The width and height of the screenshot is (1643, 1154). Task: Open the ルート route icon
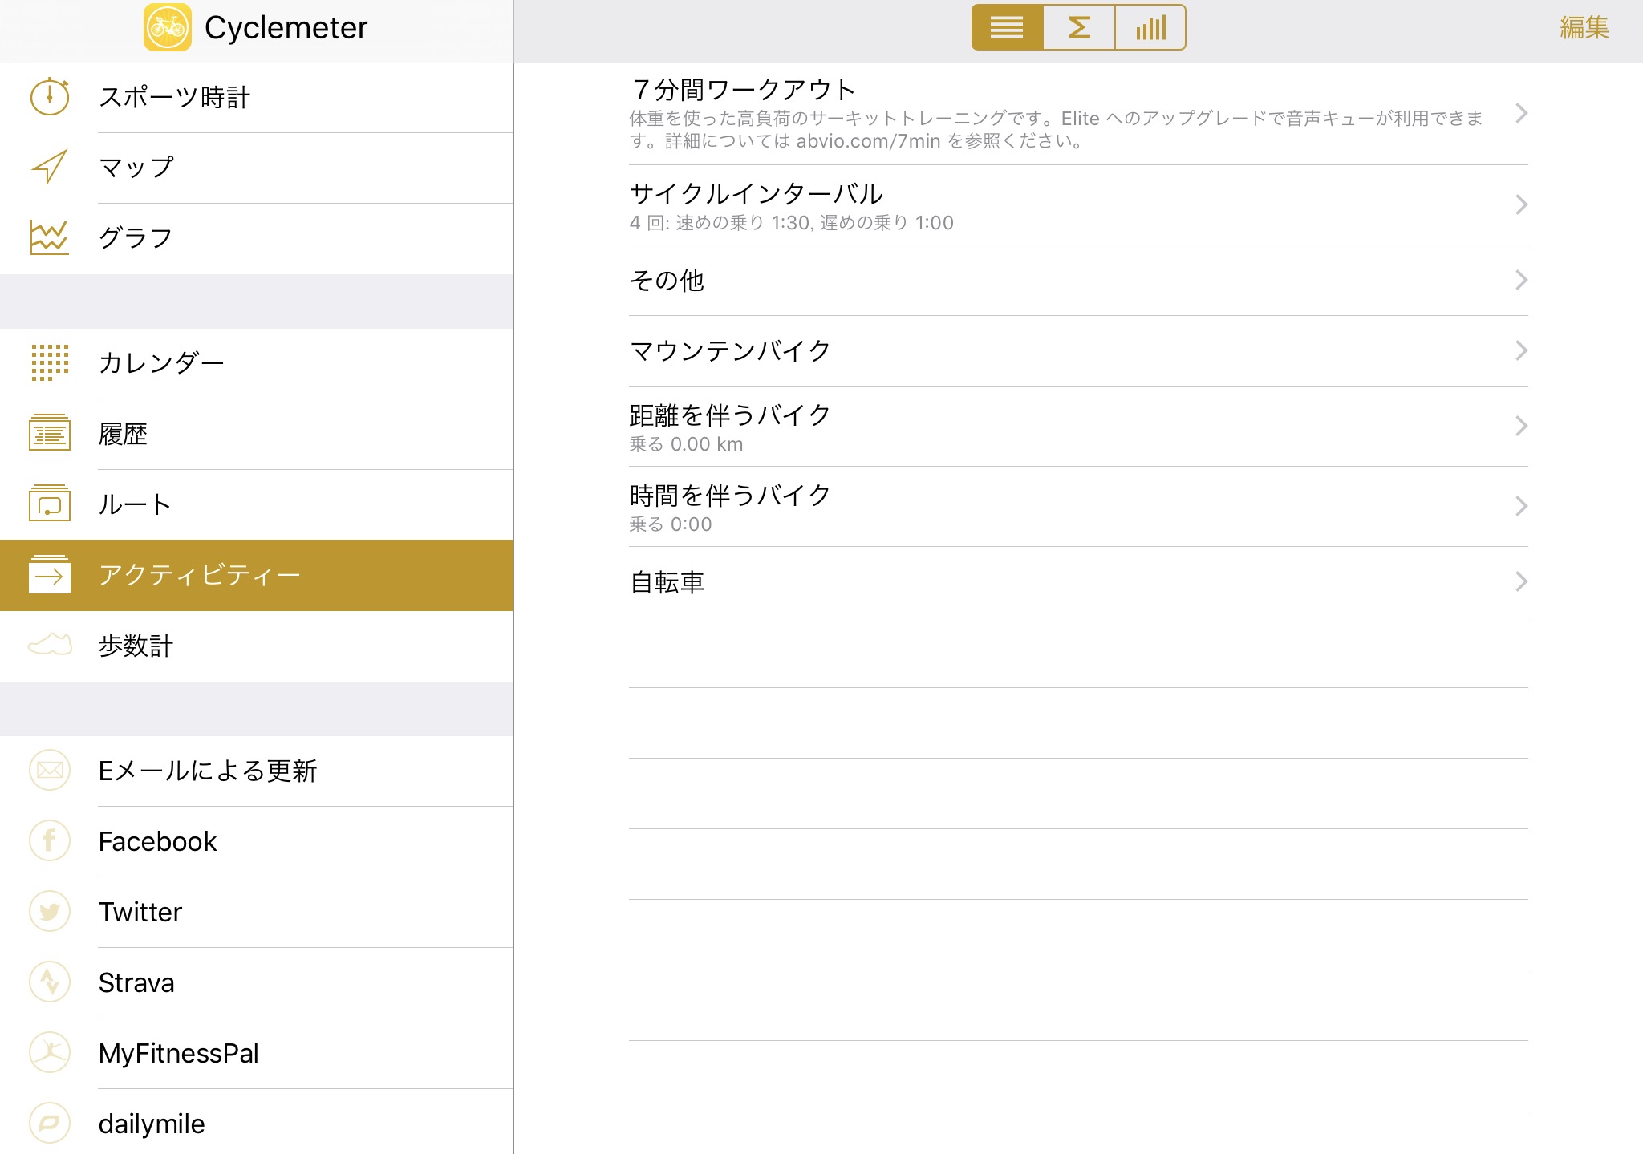tap(50, 504)
